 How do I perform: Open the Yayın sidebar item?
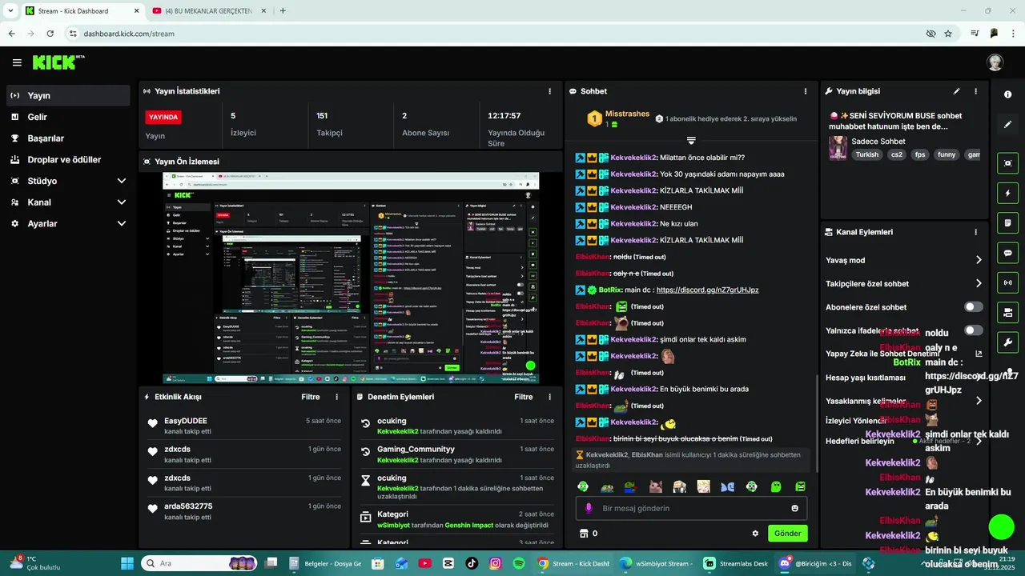[x=68, y=95]
